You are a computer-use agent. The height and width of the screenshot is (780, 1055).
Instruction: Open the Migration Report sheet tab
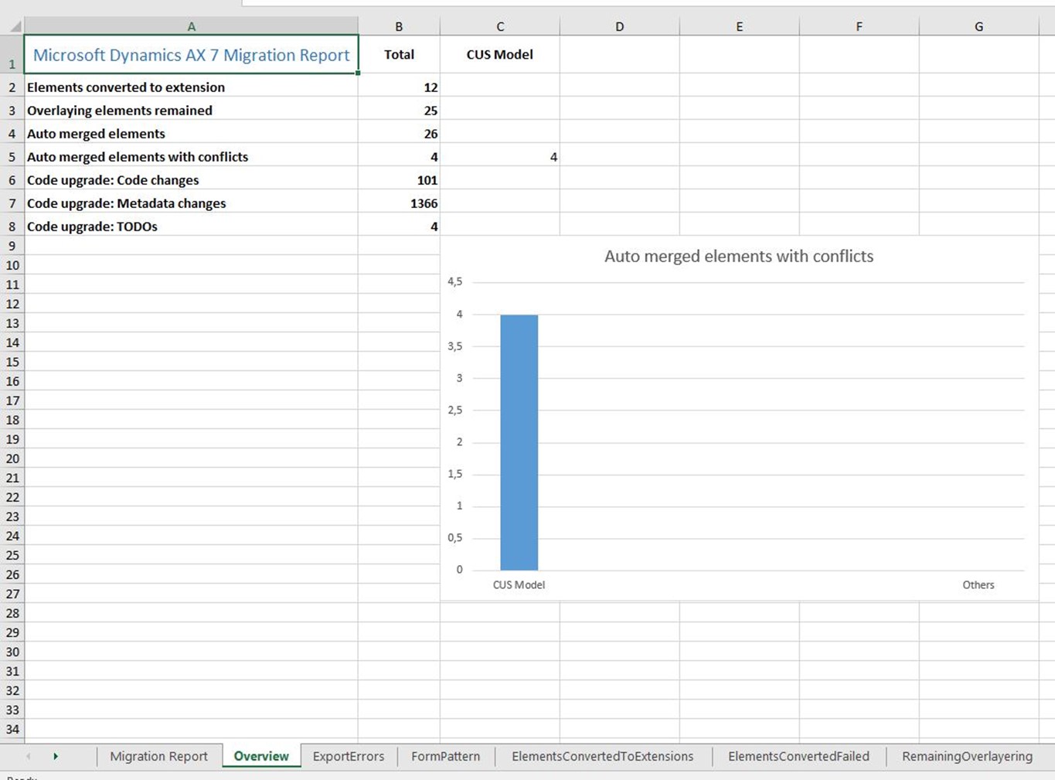pyautogui.click(x=158, y=756)
